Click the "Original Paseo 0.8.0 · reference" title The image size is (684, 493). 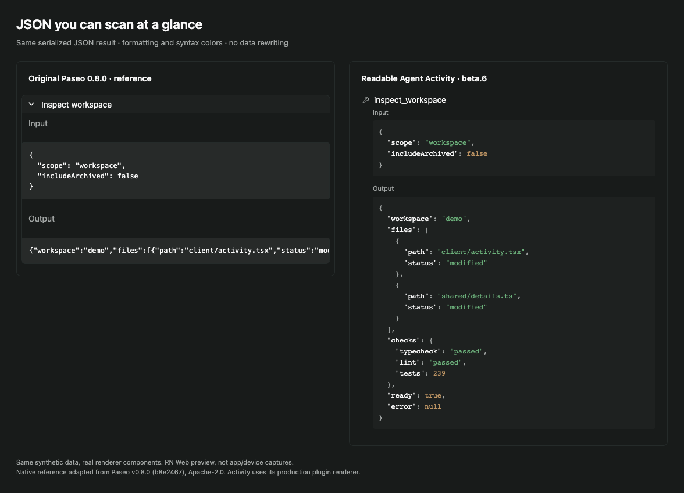(x=90, y=78)
